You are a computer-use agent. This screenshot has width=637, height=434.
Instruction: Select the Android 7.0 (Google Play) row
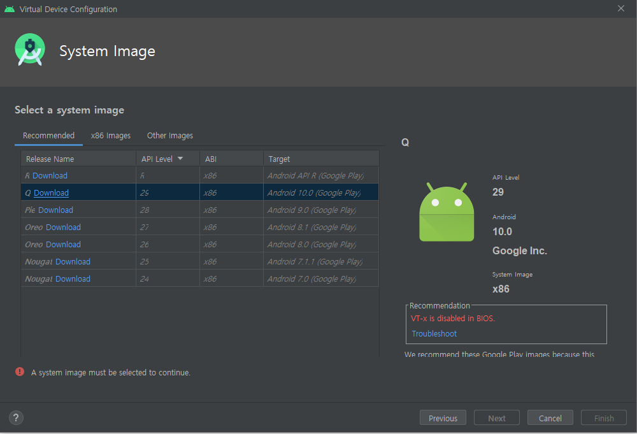click(200, 278)
